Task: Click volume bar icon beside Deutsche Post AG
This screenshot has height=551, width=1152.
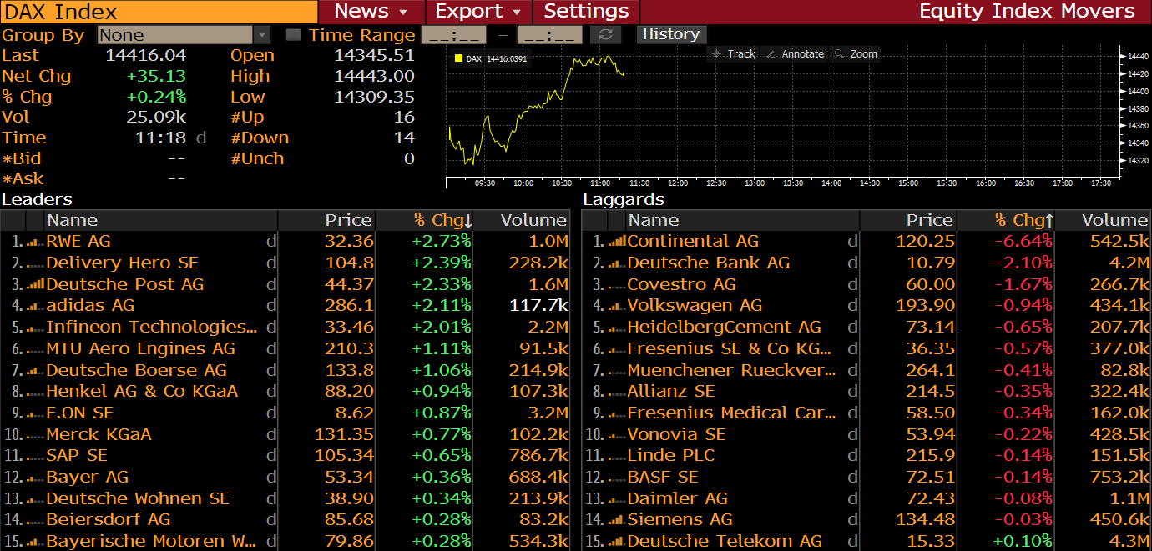Action: (34, 284)
